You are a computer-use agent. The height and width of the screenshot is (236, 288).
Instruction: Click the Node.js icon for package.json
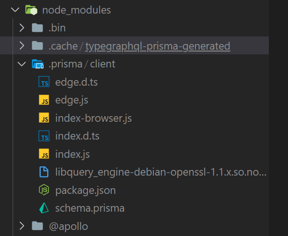[x=44, y=190]
